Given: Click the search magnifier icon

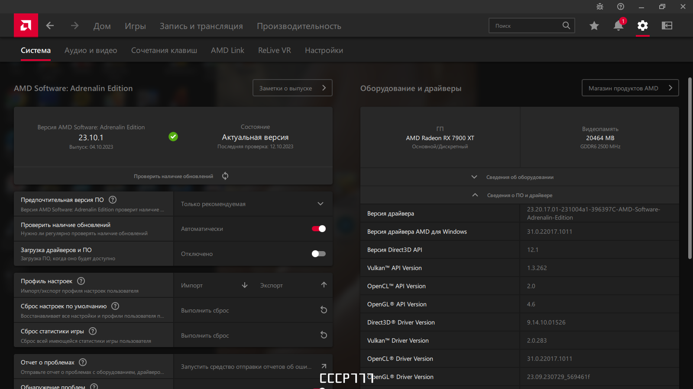Looking at the screenshot, I should (566, 26).
